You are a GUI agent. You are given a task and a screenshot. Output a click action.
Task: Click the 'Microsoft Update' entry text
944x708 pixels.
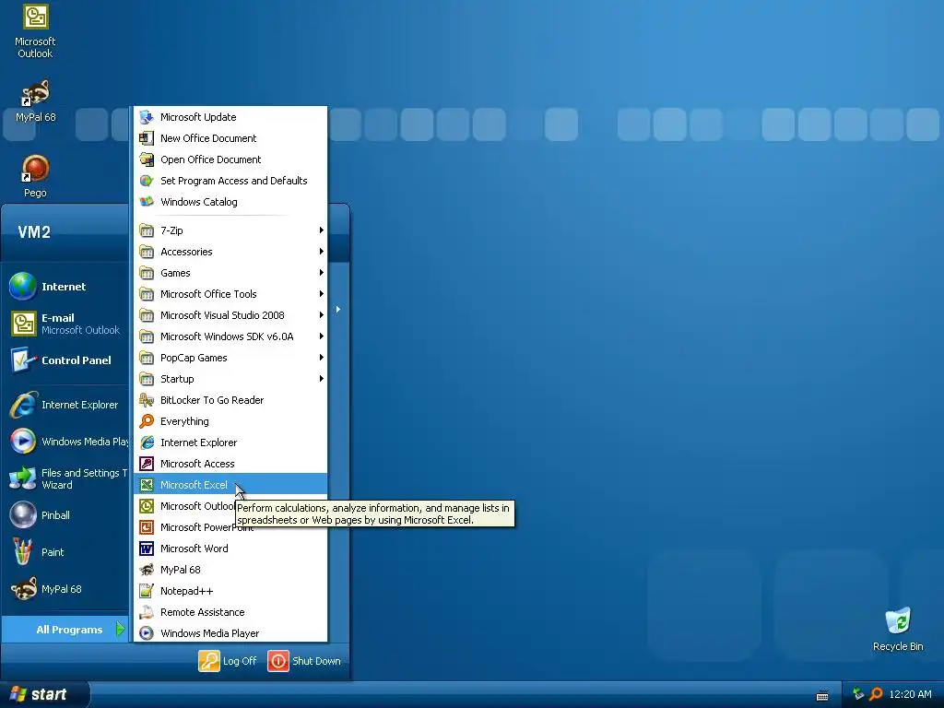point(198,117)
